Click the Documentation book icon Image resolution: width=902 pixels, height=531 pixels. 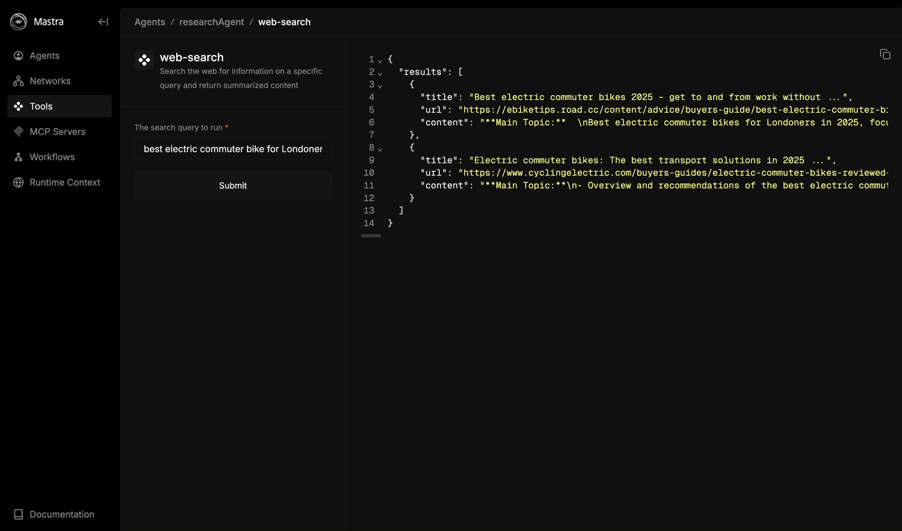pyautogui.click(x=18, y=515)
